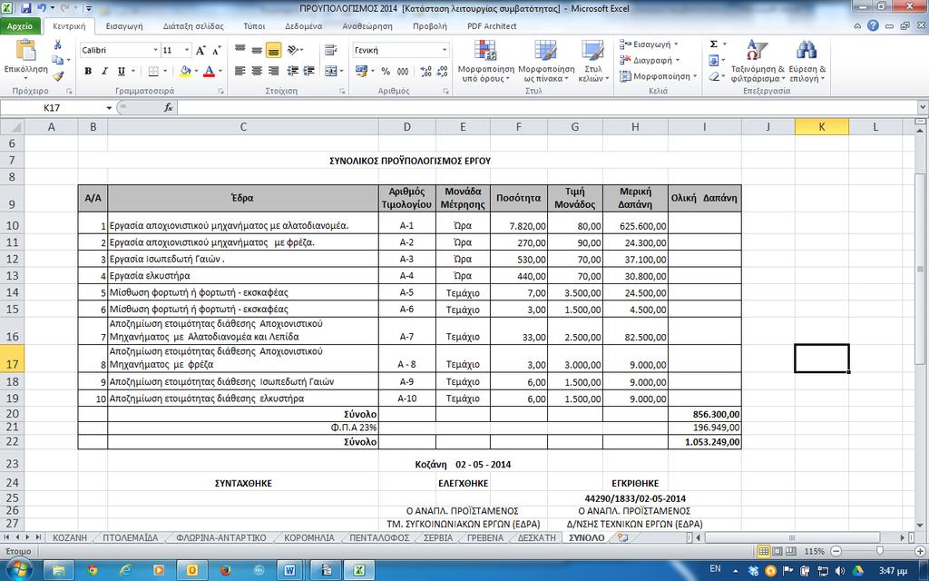Open the Name Box K17 dropdown
The image size is (929, 581).
coord(109,107)
